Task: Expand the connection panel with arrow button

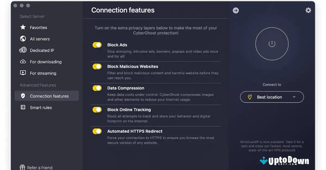Action: click(x=236, y=10)
